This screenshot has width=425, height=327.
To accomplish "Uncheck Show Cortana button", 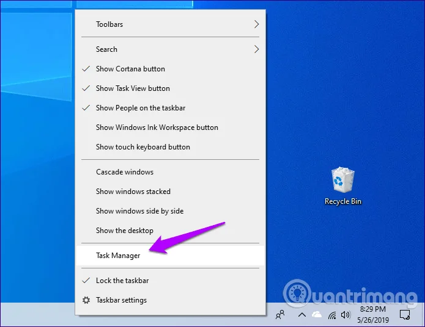I will pos(170,69).
